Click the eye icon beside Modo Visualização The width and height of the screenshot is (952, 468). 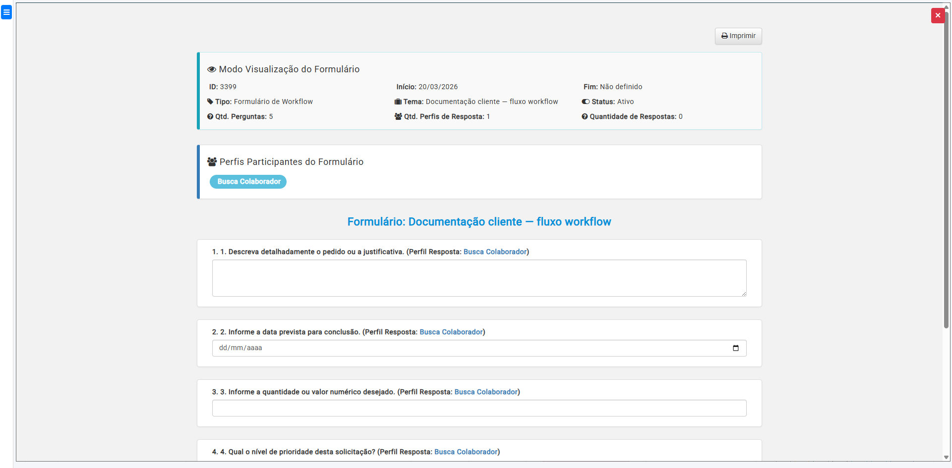coord(212,70)
